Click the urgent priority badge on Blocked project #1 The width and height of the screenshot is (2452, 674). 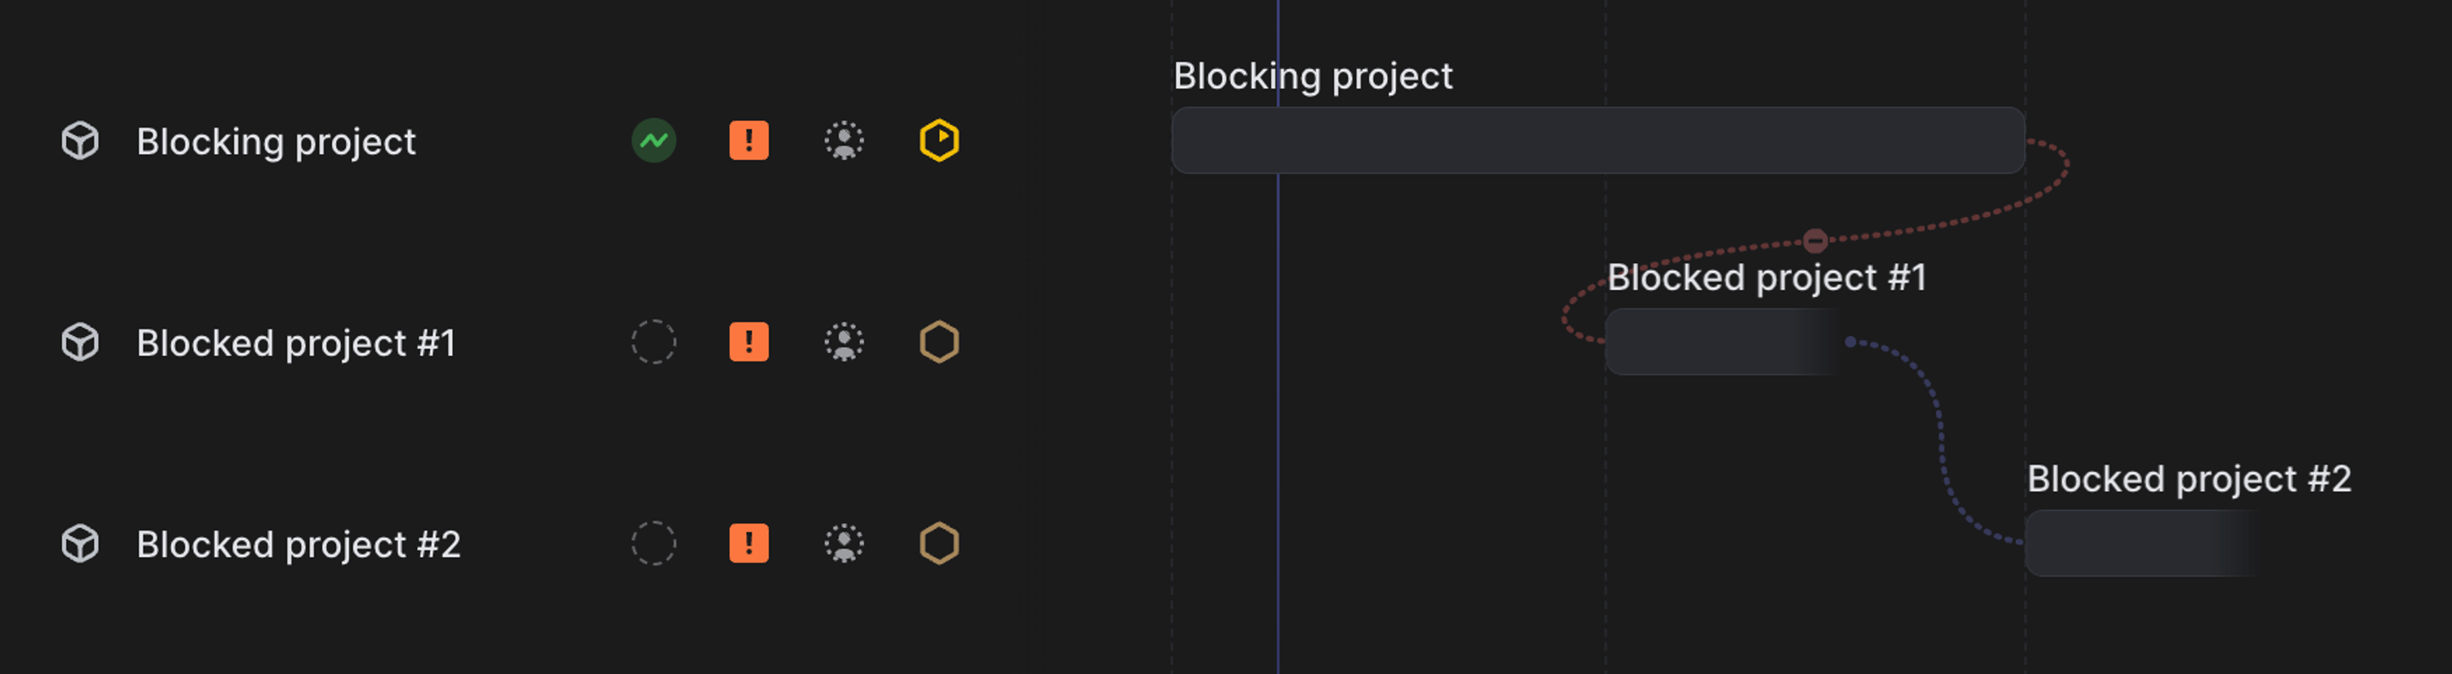click(x=748, y=340)
